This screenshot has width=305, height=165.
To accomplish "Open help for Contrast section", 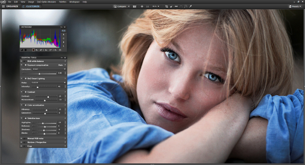I will point(65,92).
